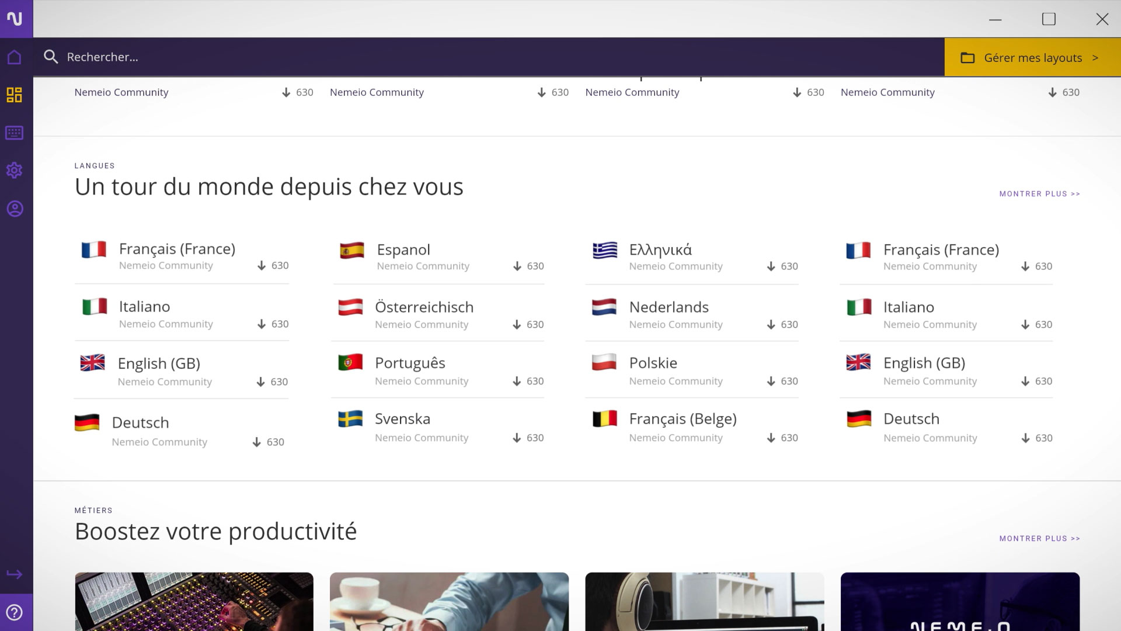Viewport: 1121px width, 631px height.
Task: Open the keyboard icon in sidebar
Action: coord(15,133)
